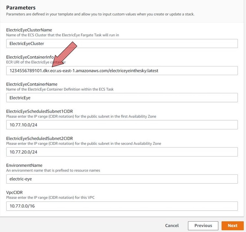Click the ElectricEyeContainerName label

tap(32, 84)
